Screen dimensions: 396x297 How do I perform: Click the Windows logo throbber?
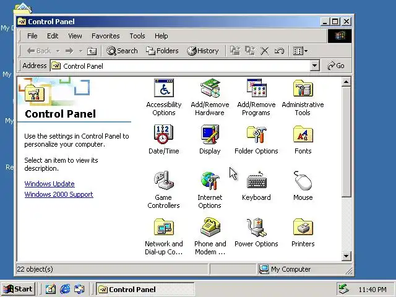[x=340, y=36]
